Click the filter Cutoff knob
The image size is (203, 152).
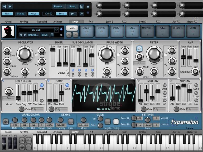154,54
